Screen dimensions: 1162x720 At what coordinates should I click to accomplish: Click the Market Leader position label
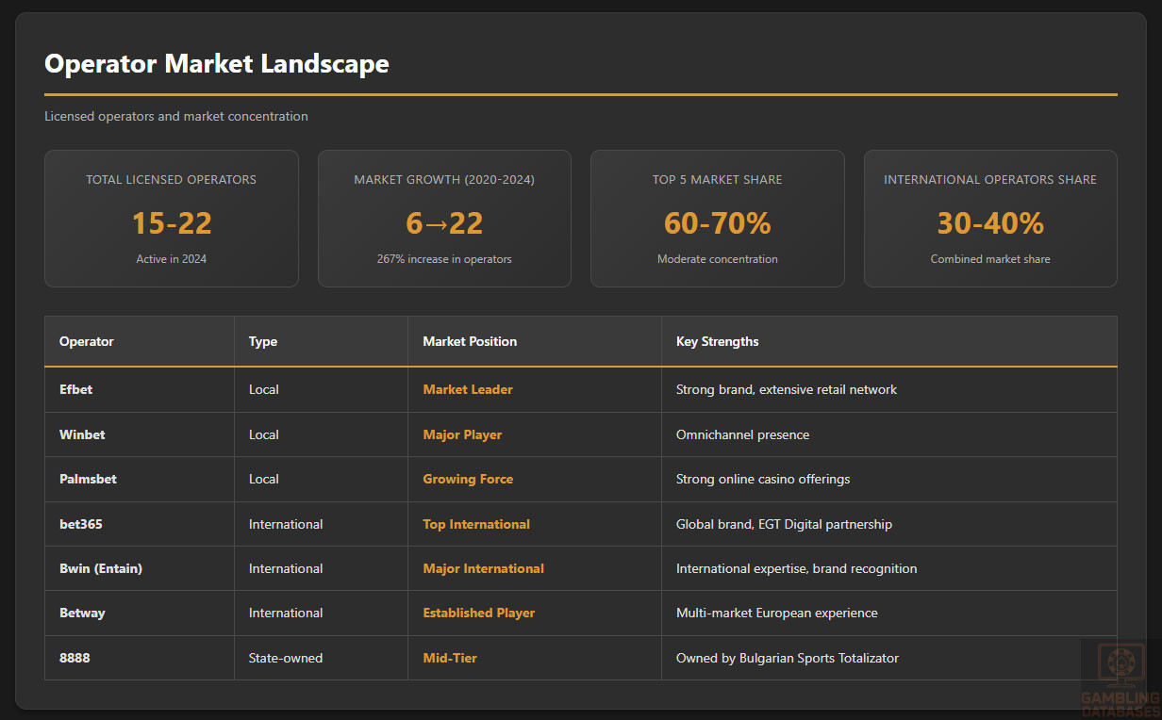click(468, 389)
